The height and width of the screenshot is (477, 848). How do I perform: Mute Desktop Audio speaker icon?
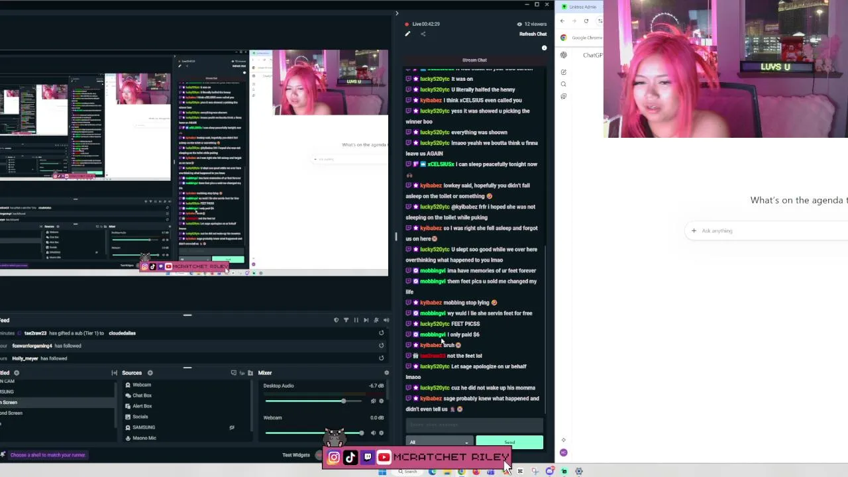[373, 401]
